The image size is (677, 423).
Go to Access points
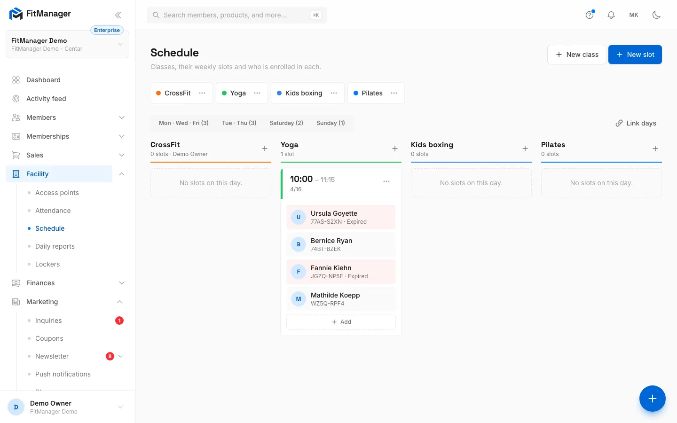(x=57, y=193)
